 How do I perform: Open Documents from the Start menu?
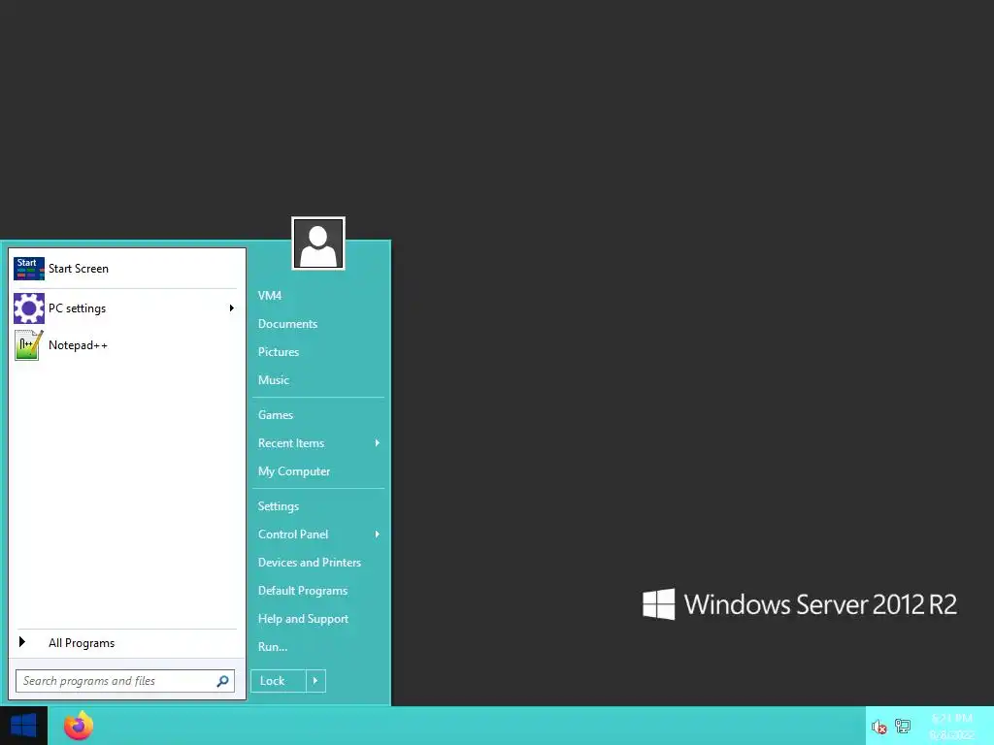(x=287, y=324)
